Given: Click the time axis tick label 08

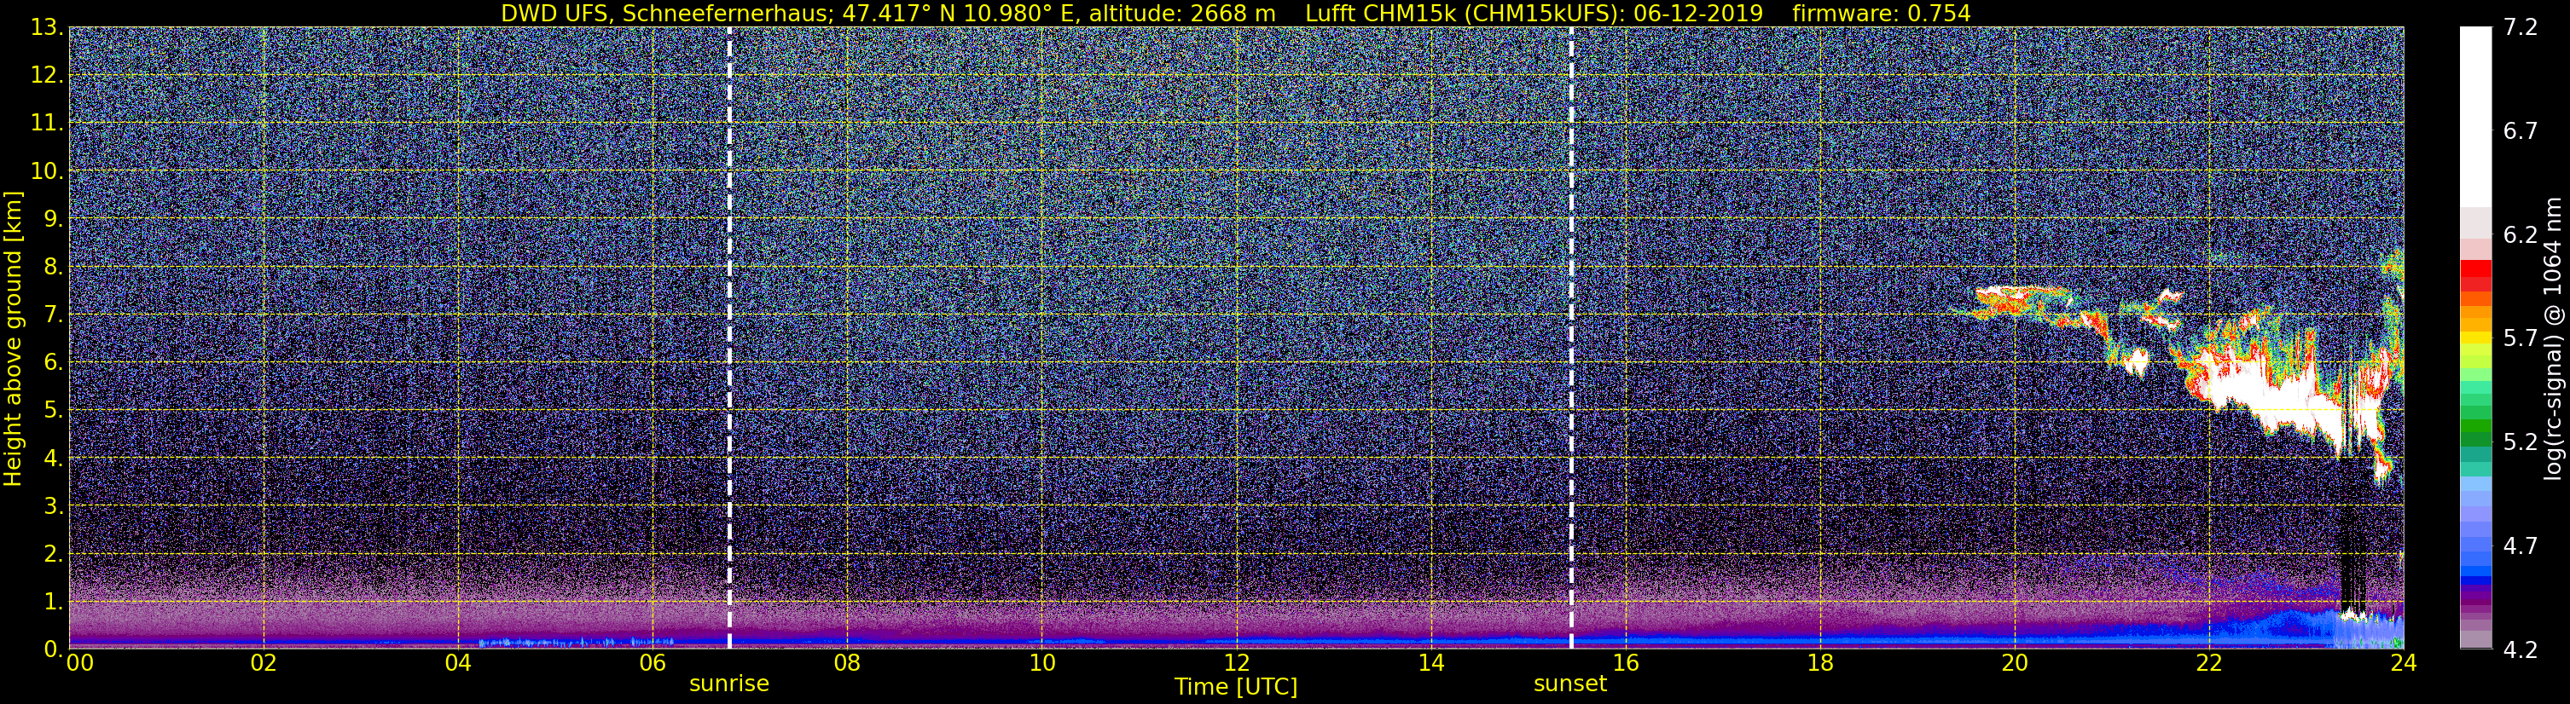Looking at the screenshot, I should (x=847, y=664).
